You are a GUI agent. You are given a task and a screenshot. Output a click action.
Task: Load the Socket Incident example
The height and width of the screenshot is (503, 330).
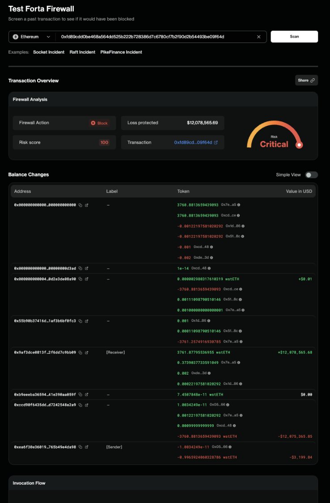pos(49,52)
